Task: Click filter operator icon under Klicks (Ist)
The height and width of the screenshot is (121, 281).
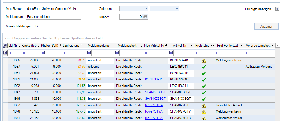Action: (x=24, y=53)
